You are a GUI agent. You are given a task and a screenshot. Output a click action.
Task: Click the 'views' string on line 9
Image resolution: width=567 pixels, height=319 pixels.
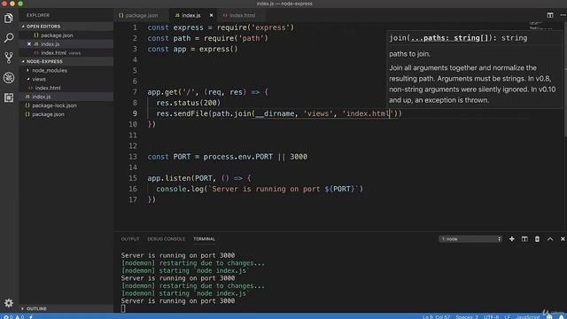point(318,113)
